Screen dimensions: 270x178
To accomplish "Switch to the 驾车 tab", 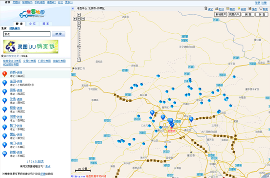I will 46,24.
